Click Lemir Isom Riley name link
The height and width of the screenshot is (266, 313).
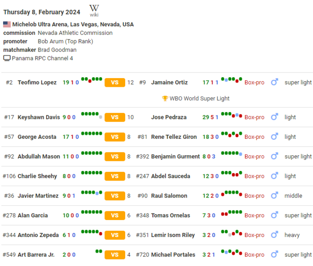(173, 235)
